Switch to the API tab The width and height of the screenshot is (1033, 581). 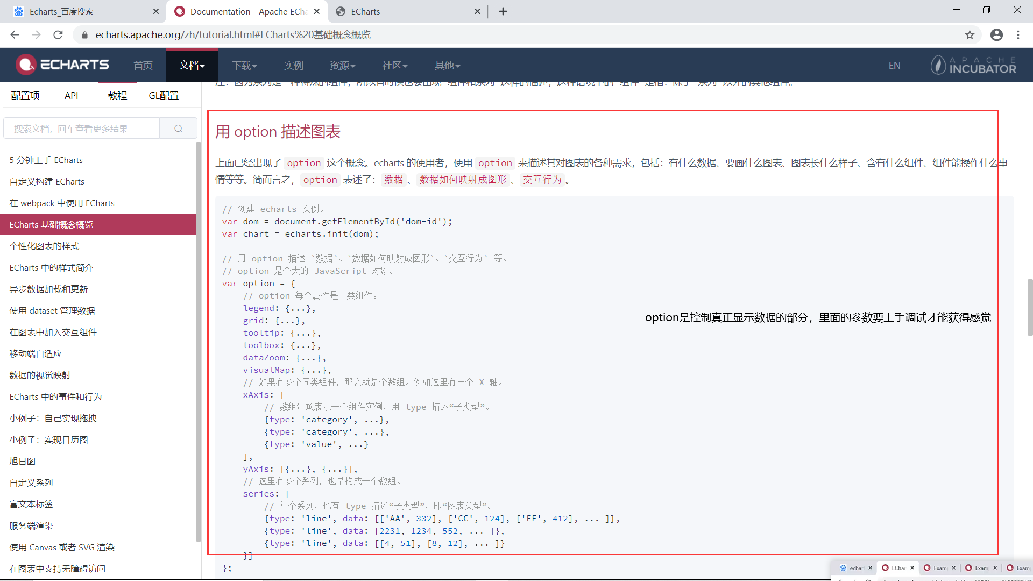coord(71,96)
